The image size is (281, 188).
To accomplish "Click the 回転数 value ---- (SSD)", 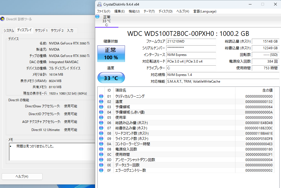I will (266, 55).
